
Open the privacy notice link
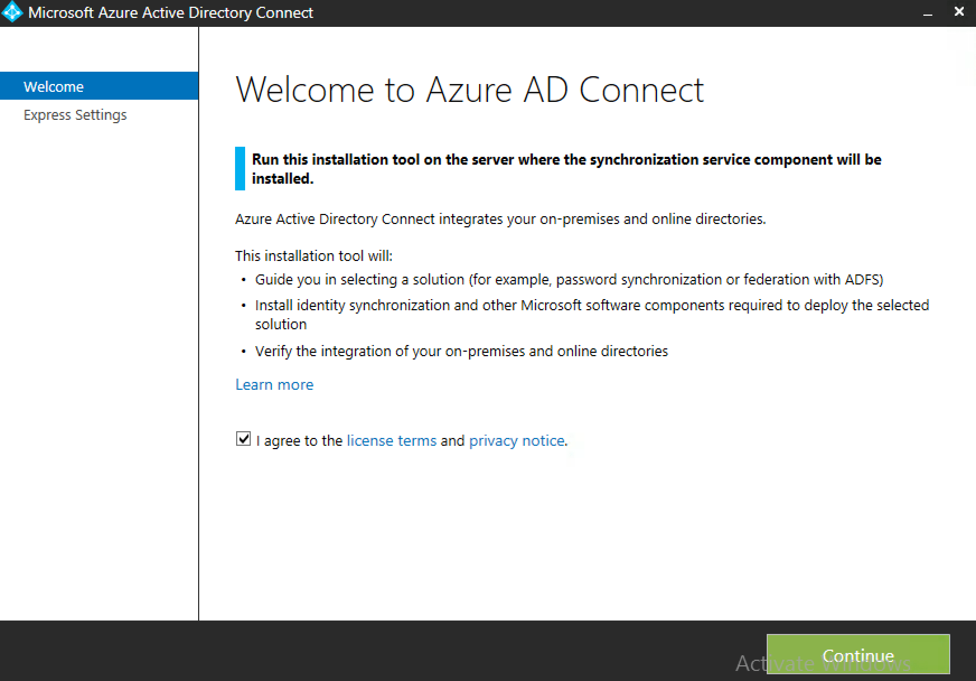click(516, 440)
